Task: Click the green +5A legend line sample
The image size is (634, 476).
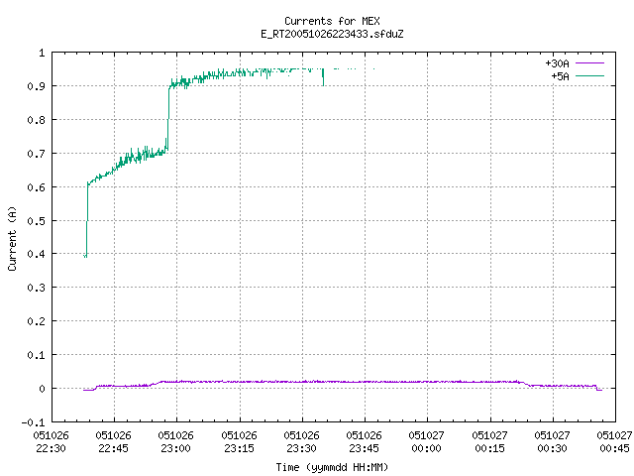Action: pyautogui.click(x=589, y=75)
